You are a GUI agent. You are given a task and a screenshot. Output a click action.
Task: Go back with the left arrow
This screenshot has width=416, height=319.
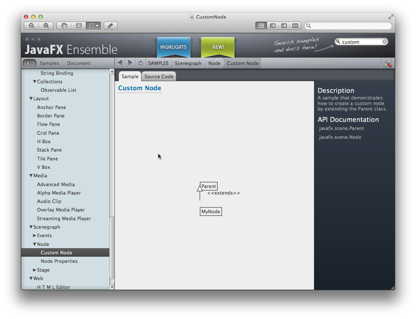coord(120,63)
